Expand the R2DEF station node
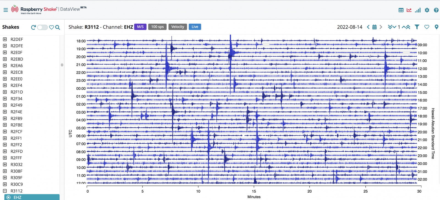440x200 pixels. pos(5,39)
